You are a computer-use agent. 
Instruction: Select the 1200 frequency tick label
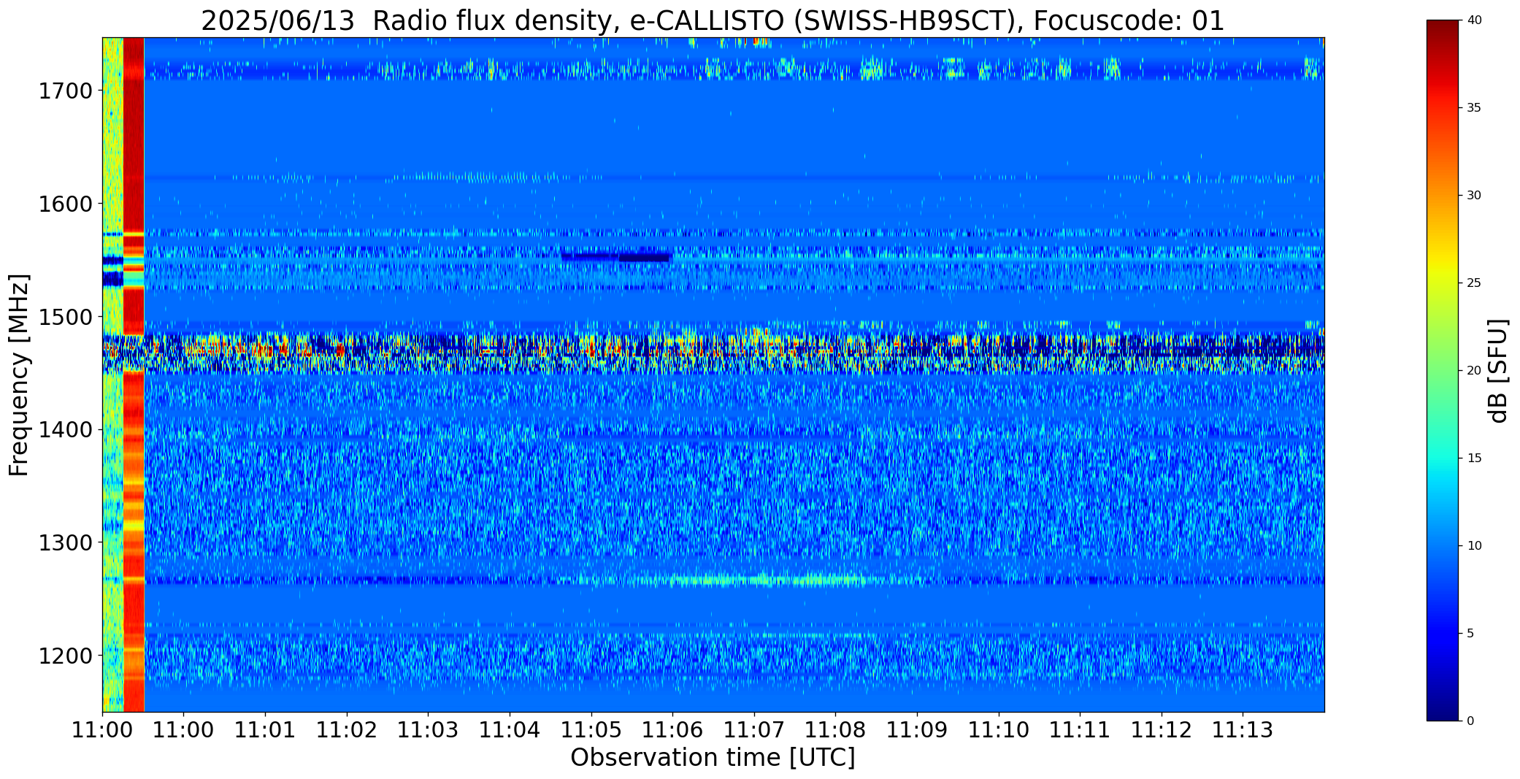pyautogui.click(x=65, y=656)
